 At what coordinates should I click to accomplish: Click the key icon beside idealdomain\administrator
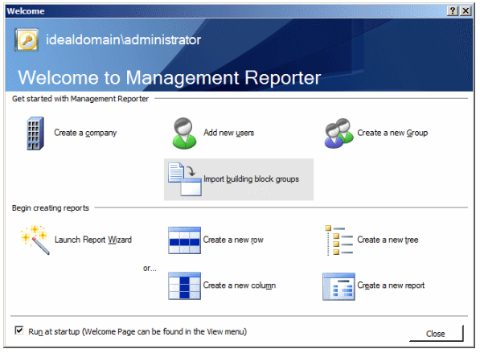coord(27,40)
